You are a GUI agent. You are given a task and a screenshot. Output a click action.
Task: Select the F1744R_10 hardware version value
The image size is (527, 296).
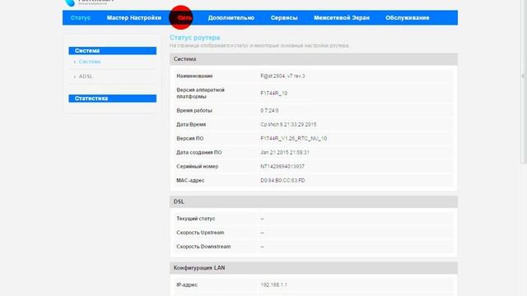pyautogui.click(x=274, y=93)
